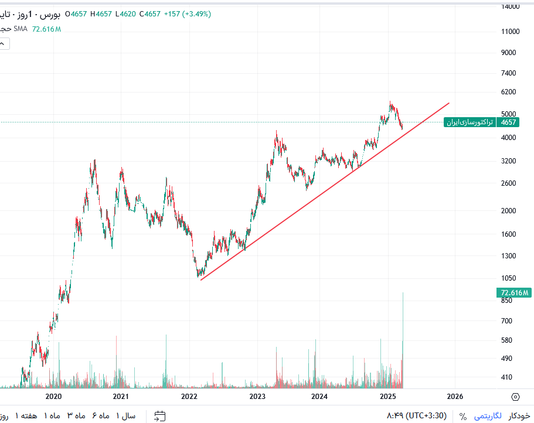The width and height of the screenshot is (534, 423).
Task: Click the 1600 price axis label
Action: 508,234
